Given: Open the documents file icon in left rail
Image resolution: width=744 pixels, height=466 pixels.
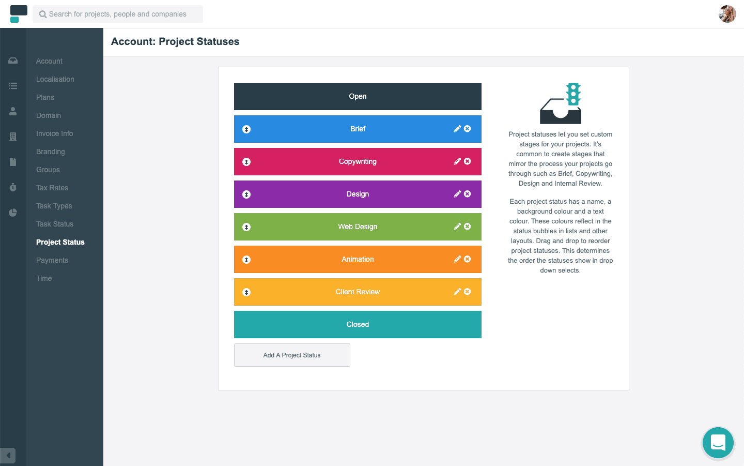Looking at the screenshot, I should point(13,162).
